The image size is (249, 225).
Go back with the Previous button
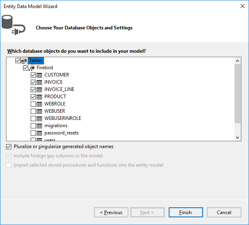pos(111,213)
